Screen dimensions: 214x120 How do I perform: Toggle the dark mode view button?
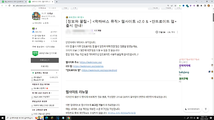pyautogui.click(x=192, y=109)
